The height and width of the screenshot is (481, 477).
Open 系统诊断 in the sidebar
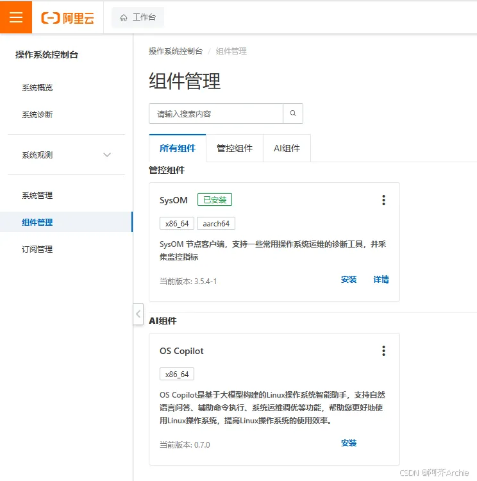(x=37, y=115)
